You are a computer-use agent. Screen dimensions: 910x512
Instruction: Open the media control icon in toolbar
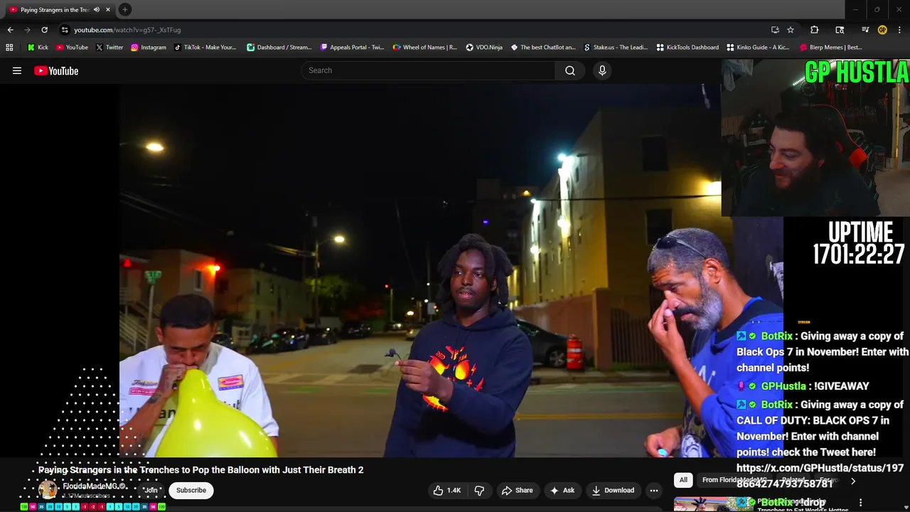pyautogui.click(x=865, y=30)
